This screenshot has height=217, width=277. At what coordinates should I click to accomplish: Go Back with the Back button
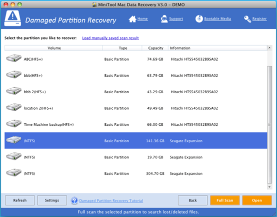(x=192, y=200)
